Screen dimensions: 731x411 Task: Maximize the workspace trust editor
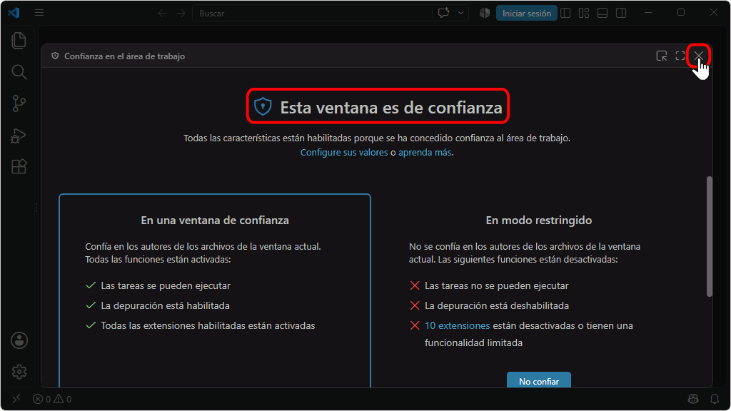coord(680,56)
